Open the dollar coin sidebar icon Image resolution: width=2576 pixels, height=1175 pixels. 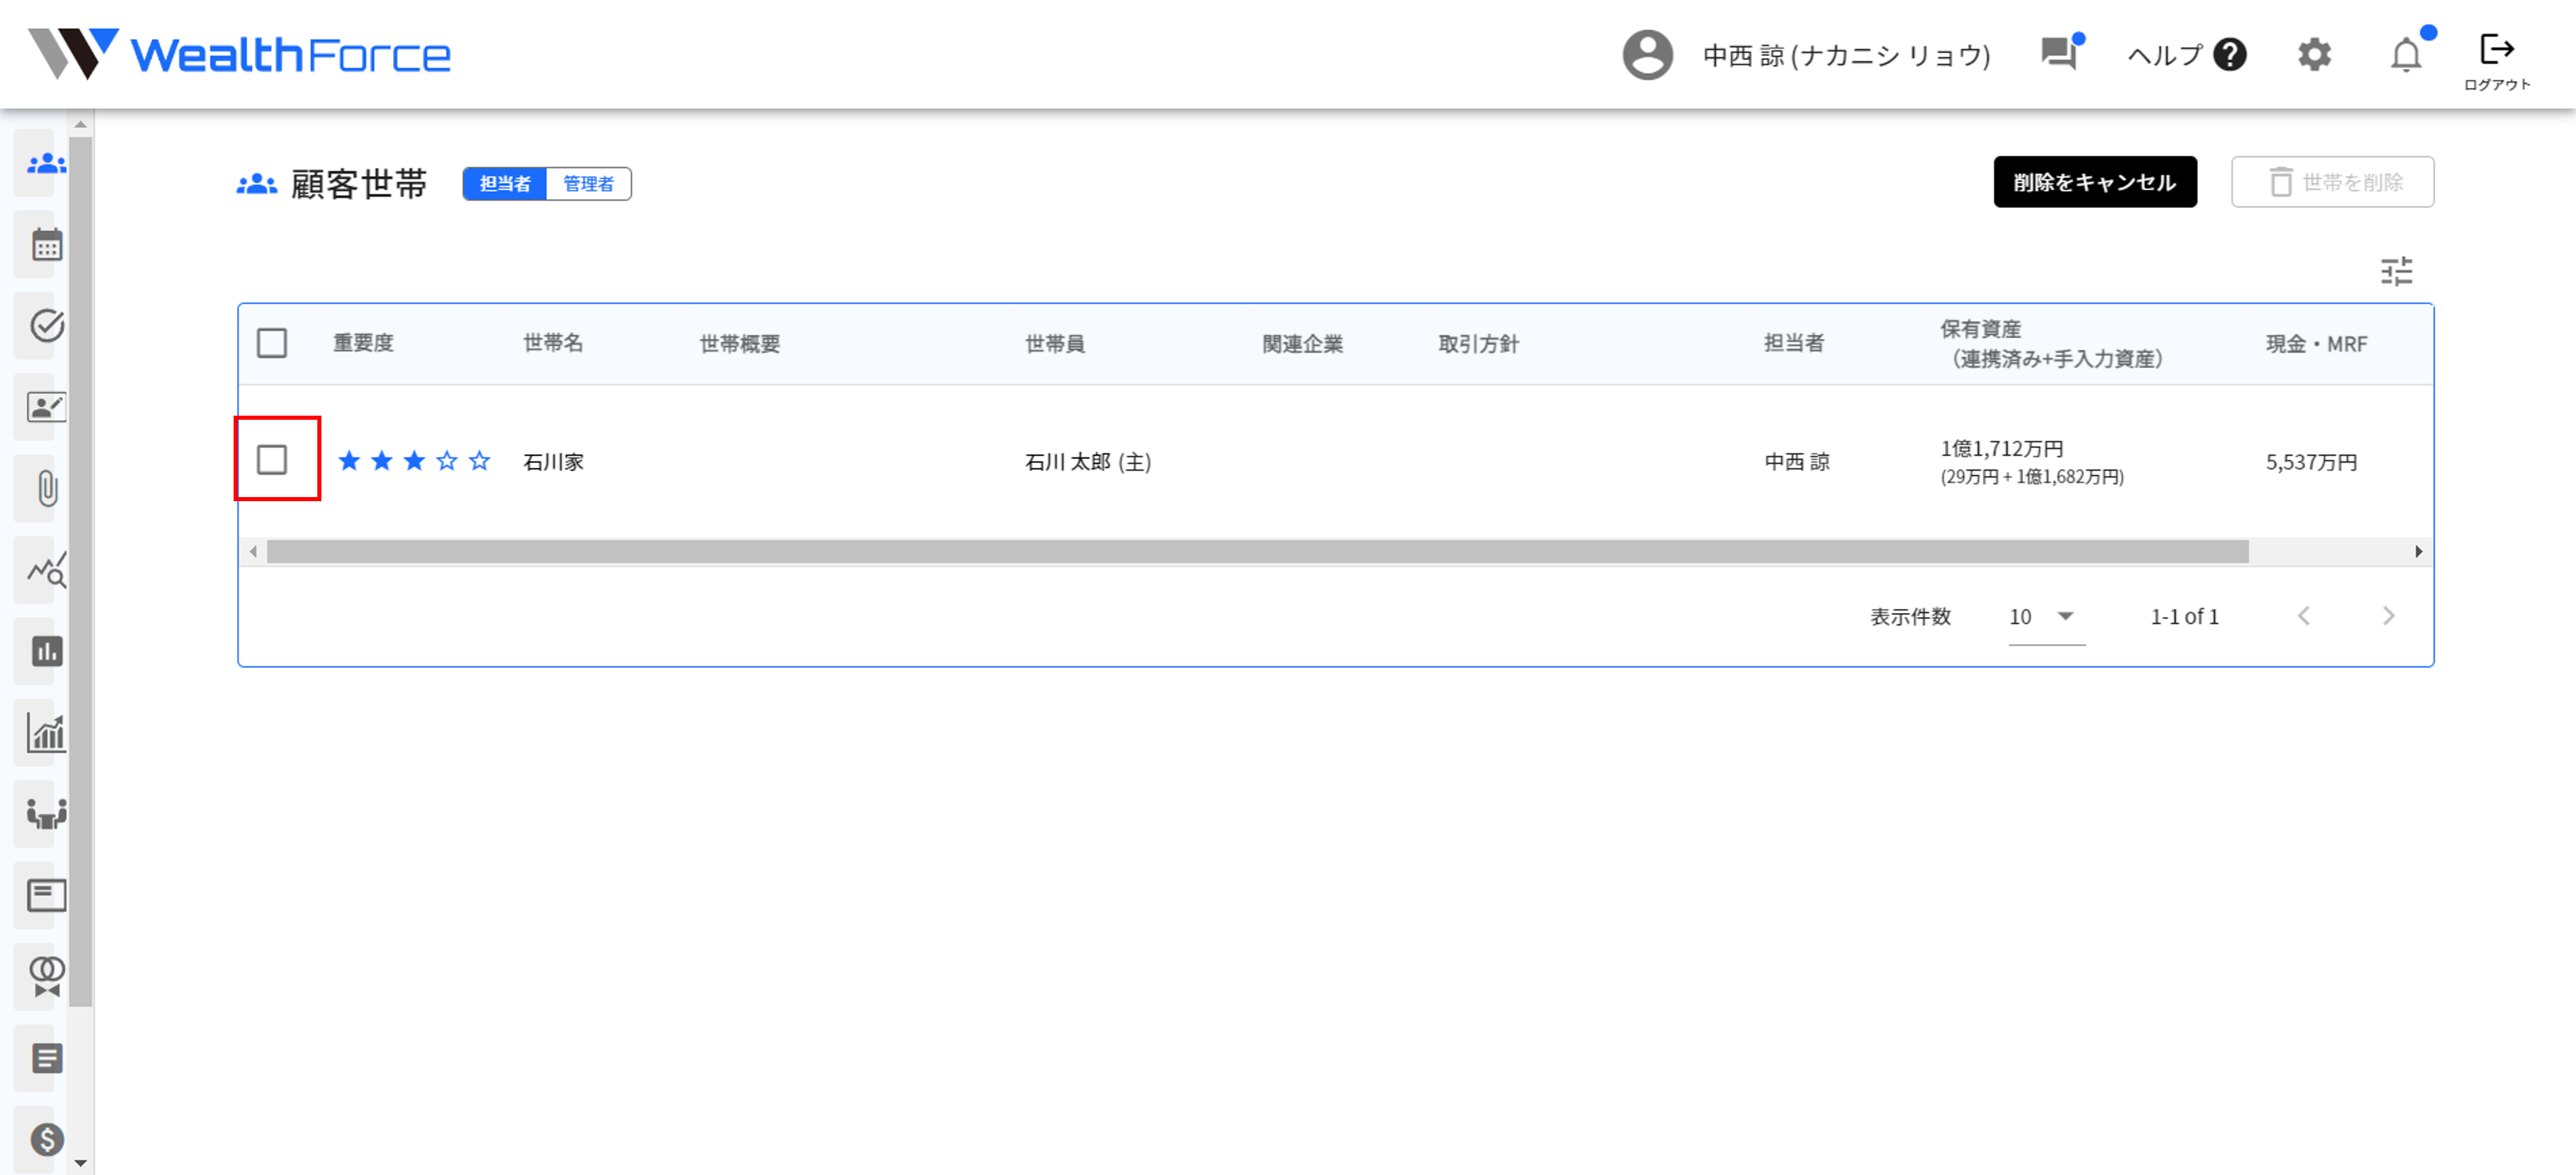46,1140
